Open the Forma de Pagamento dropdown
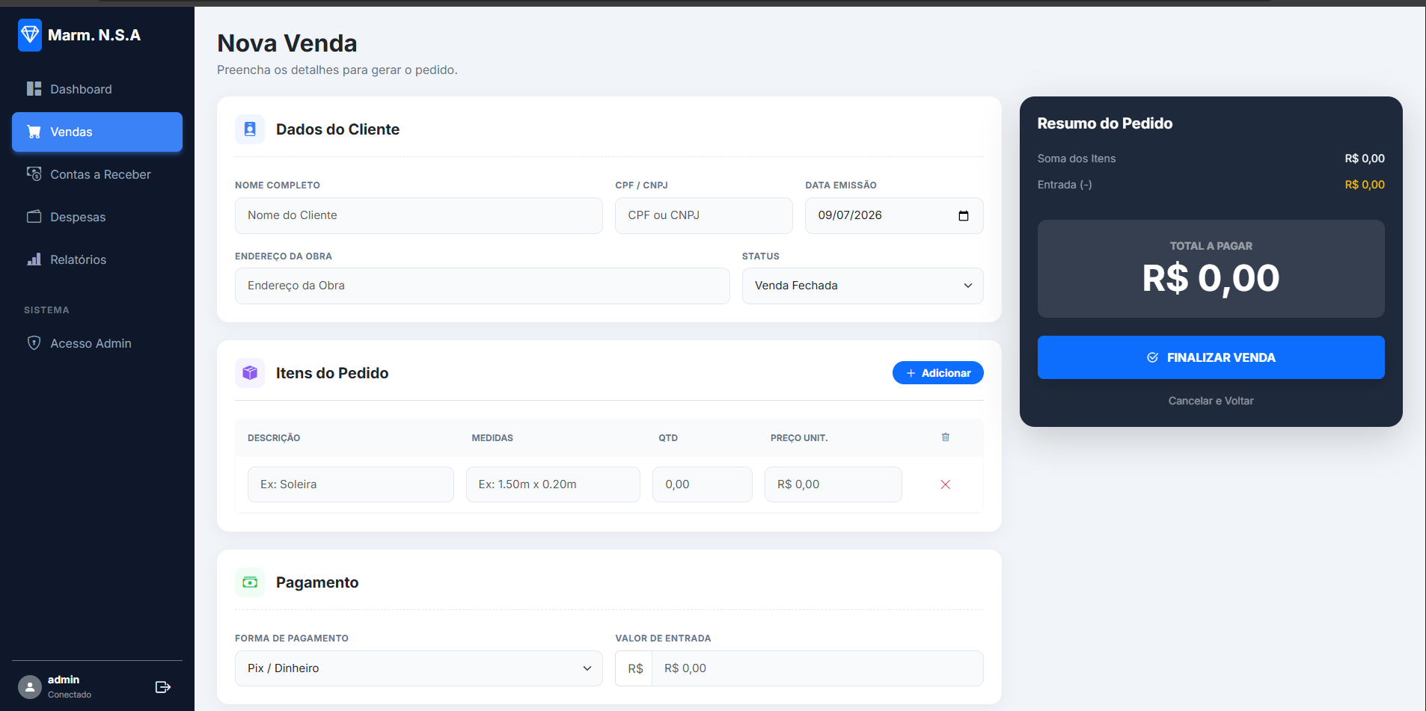Image resolution: width=1426 pixels, height=711 pixels. [x=419, y=668]
